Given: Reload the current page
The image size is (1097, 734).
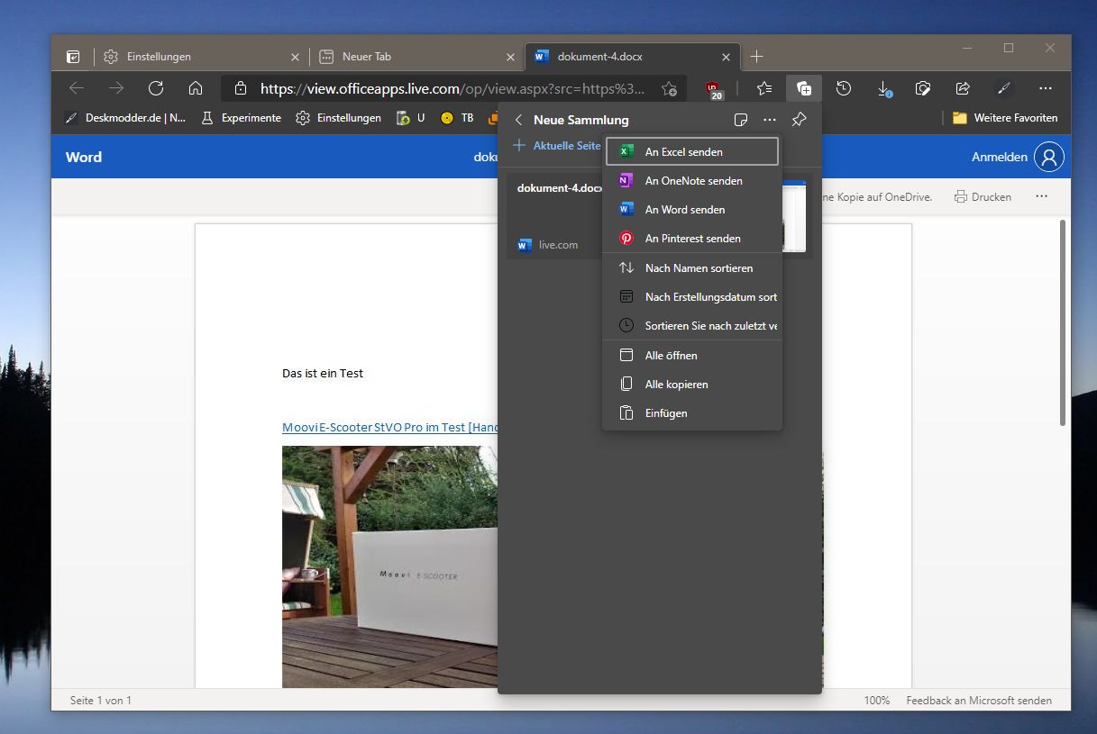Looking at the screenshot, I should pos(155,88).
